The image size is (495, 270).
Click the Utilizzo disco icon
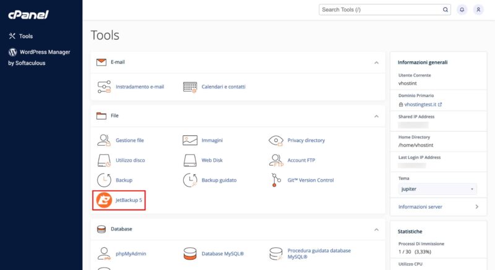pyautogui.click(x=104, y=161)
